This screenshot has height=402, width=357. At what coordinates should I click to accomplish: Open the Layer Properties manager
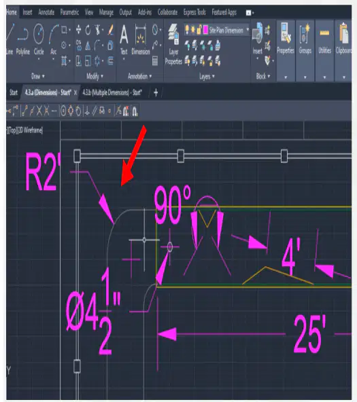(x=173, y=44)
